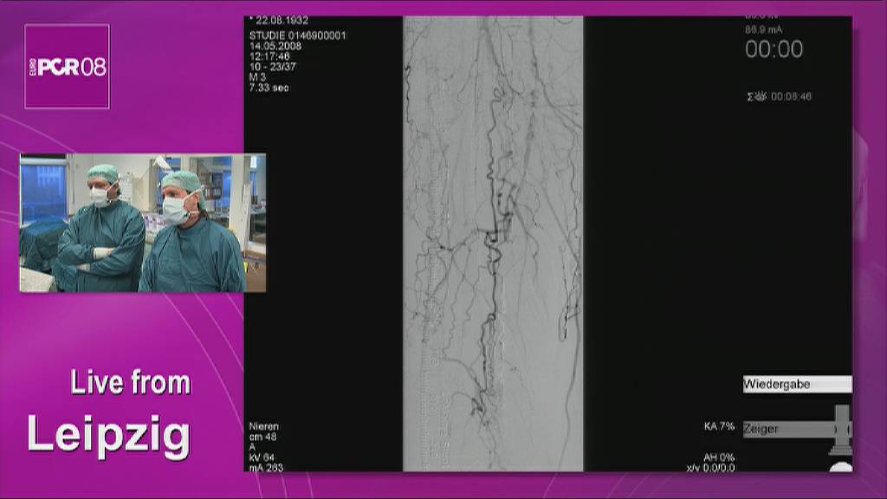887x499 pixels.
Task: Click the Nieren organ program label
Action: click(x=264, y=426)
